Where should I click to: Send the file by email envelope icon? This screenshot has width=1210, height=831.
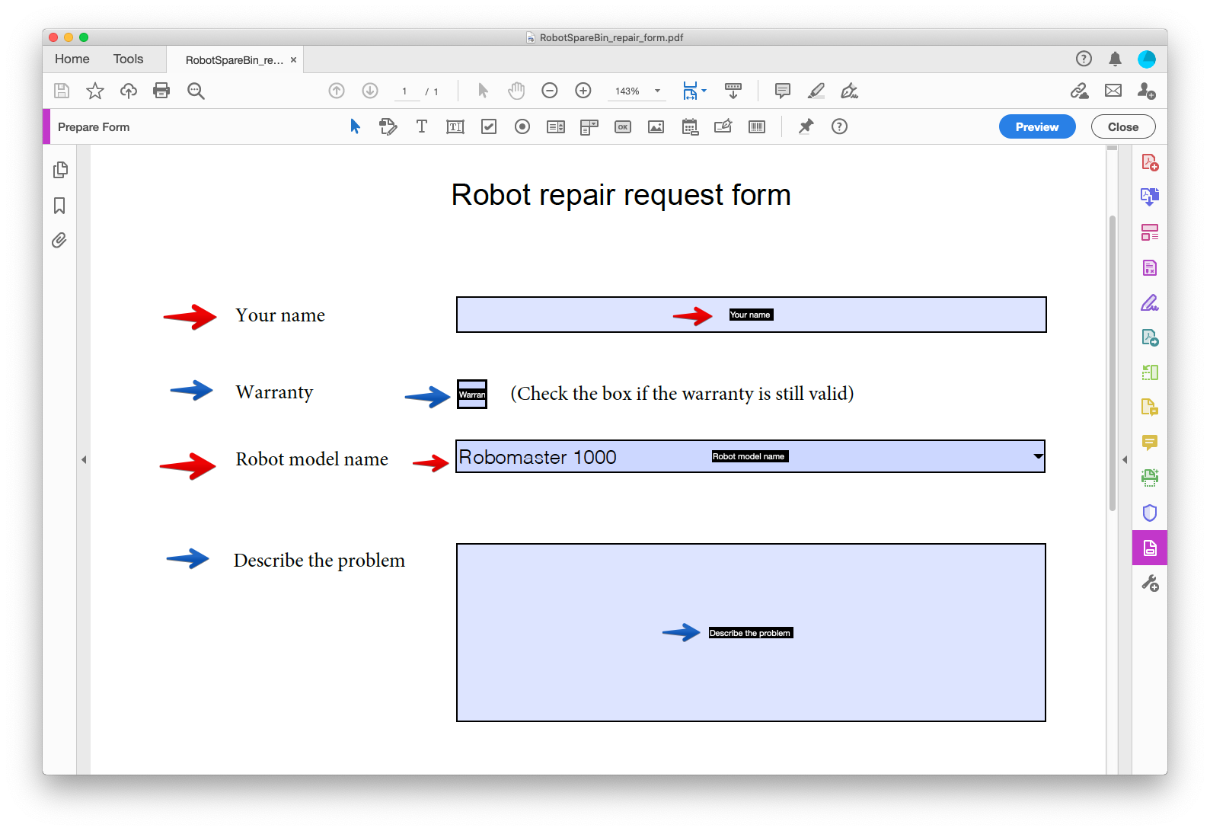point(1113,91)
